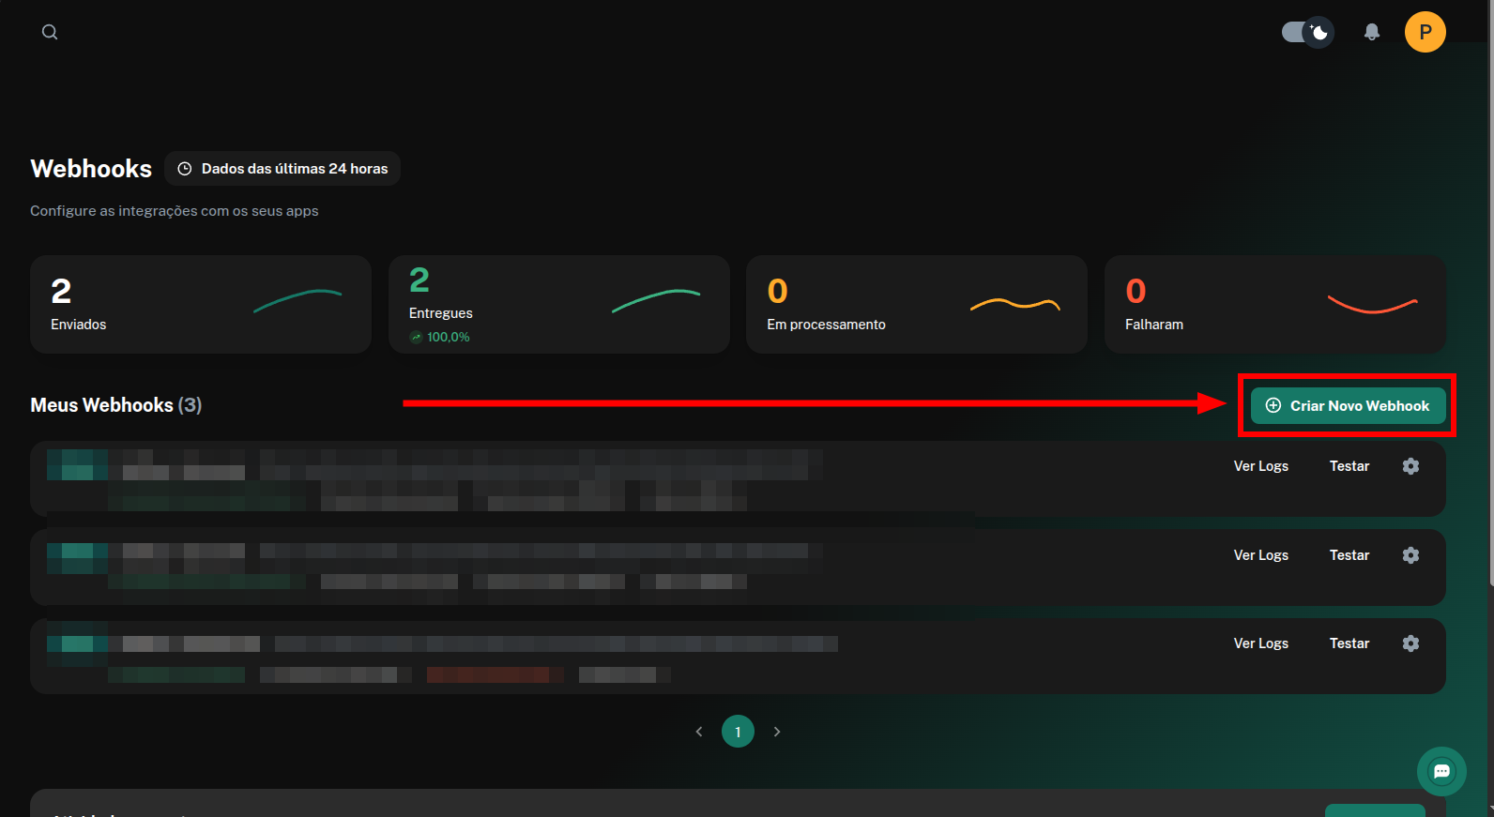
Task: Go to previous page chevron
Action: click(x=699, y=732)
